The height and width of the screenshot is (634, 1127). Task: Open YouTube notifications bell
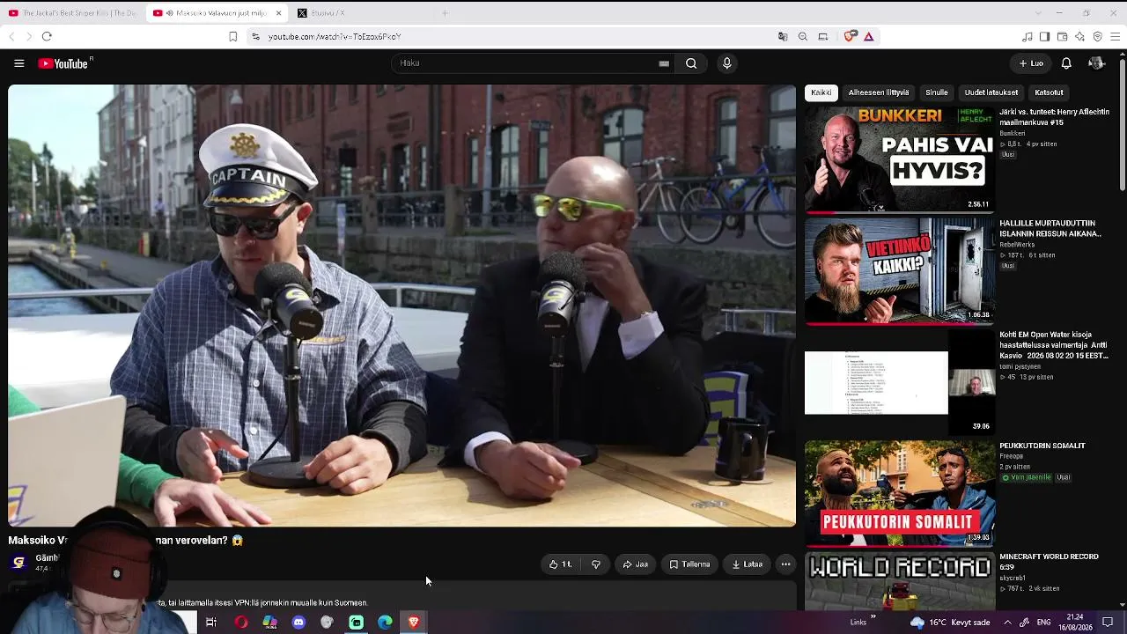coord(1066,63)
